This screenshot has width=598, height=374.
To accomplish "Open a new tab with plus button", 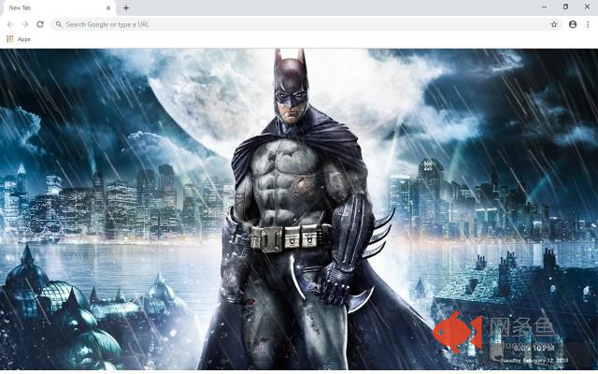I will pyautogui.click(x=126, y=8).
